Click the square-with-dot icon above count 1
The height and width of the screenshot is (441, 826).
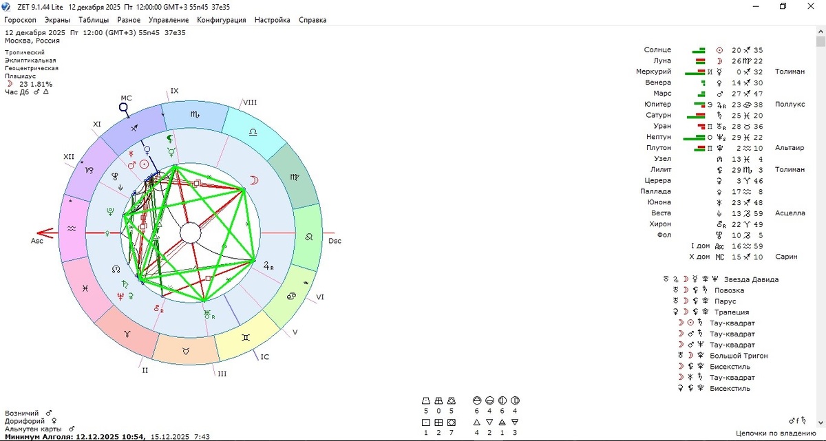426,422
